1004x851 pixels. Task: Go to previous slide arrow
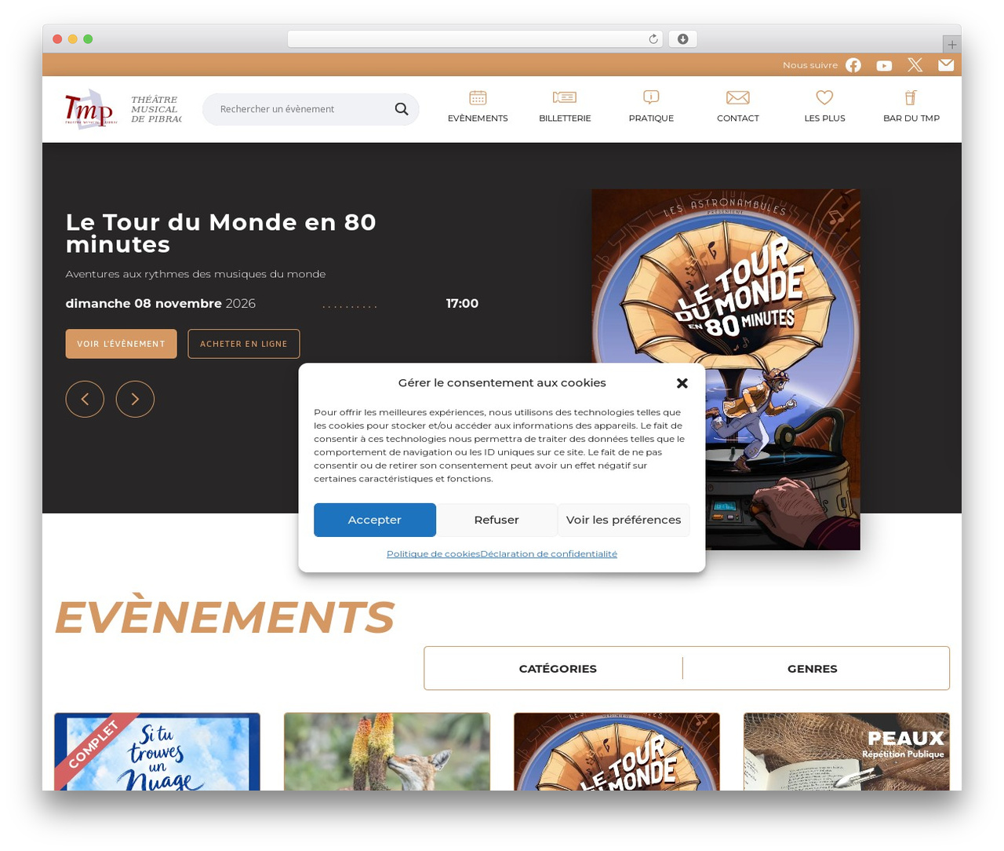[85, 399]
